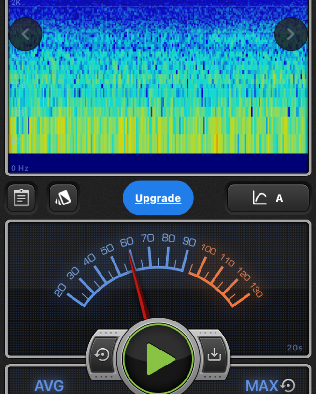Viewport: 316px width, 394px height.
Task: Start measuring with the green play button
Action: pyautogui.click(x=158, y=359)
